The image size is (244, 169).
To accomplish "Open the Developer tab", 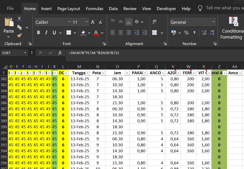I will 166,8.
